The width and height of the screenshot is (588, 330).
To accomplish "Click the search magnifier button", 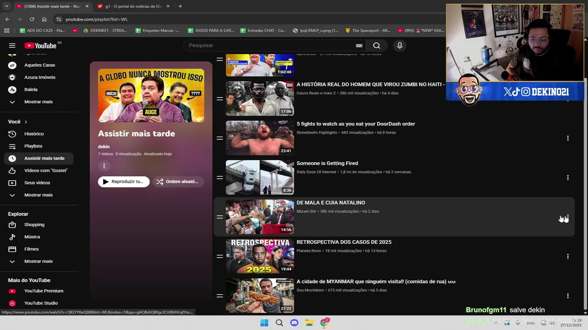I will point(377,45).
